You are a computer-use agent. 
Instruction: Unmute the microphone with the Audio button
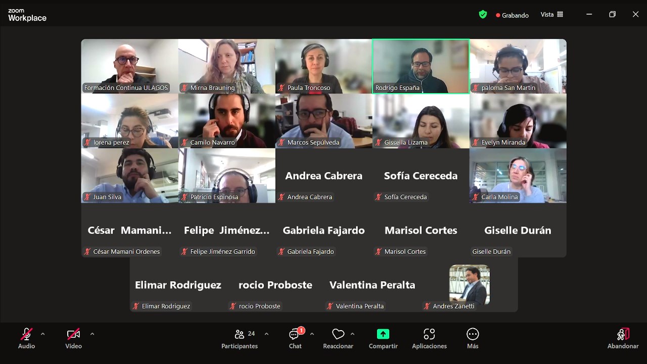pyautogui.click(x=26, y=338)
